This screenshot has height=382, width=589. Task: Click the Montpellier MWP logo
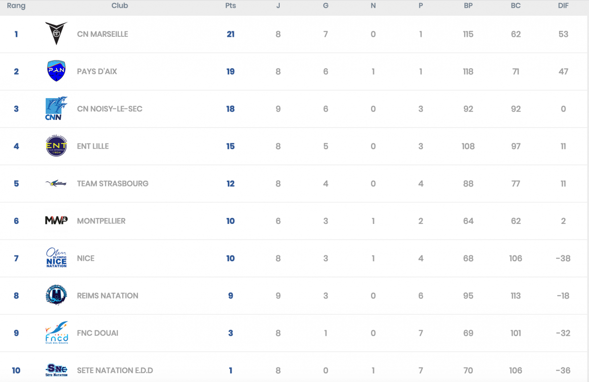[x=56, y=220]
